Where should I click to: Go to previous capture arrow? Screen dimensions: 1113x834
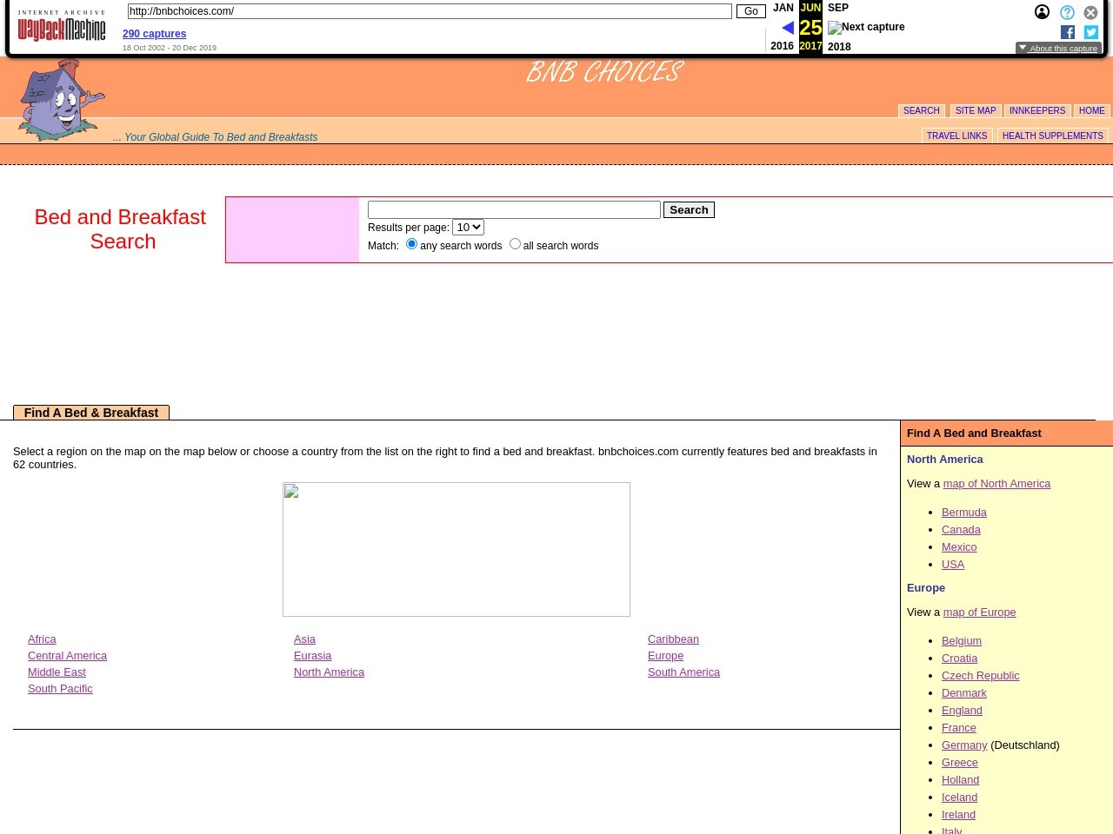[x=787, y=28]
